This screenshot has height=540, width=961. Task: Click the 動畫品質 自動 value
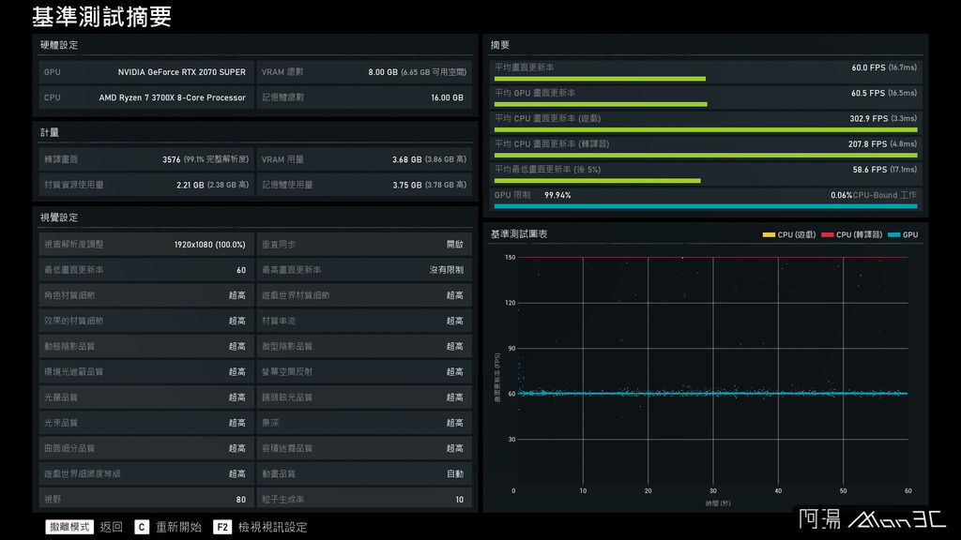tap(455, 473)
